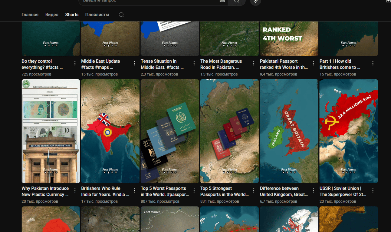Switch to the Видео tab
391x232 pixels.
[52, 15]
